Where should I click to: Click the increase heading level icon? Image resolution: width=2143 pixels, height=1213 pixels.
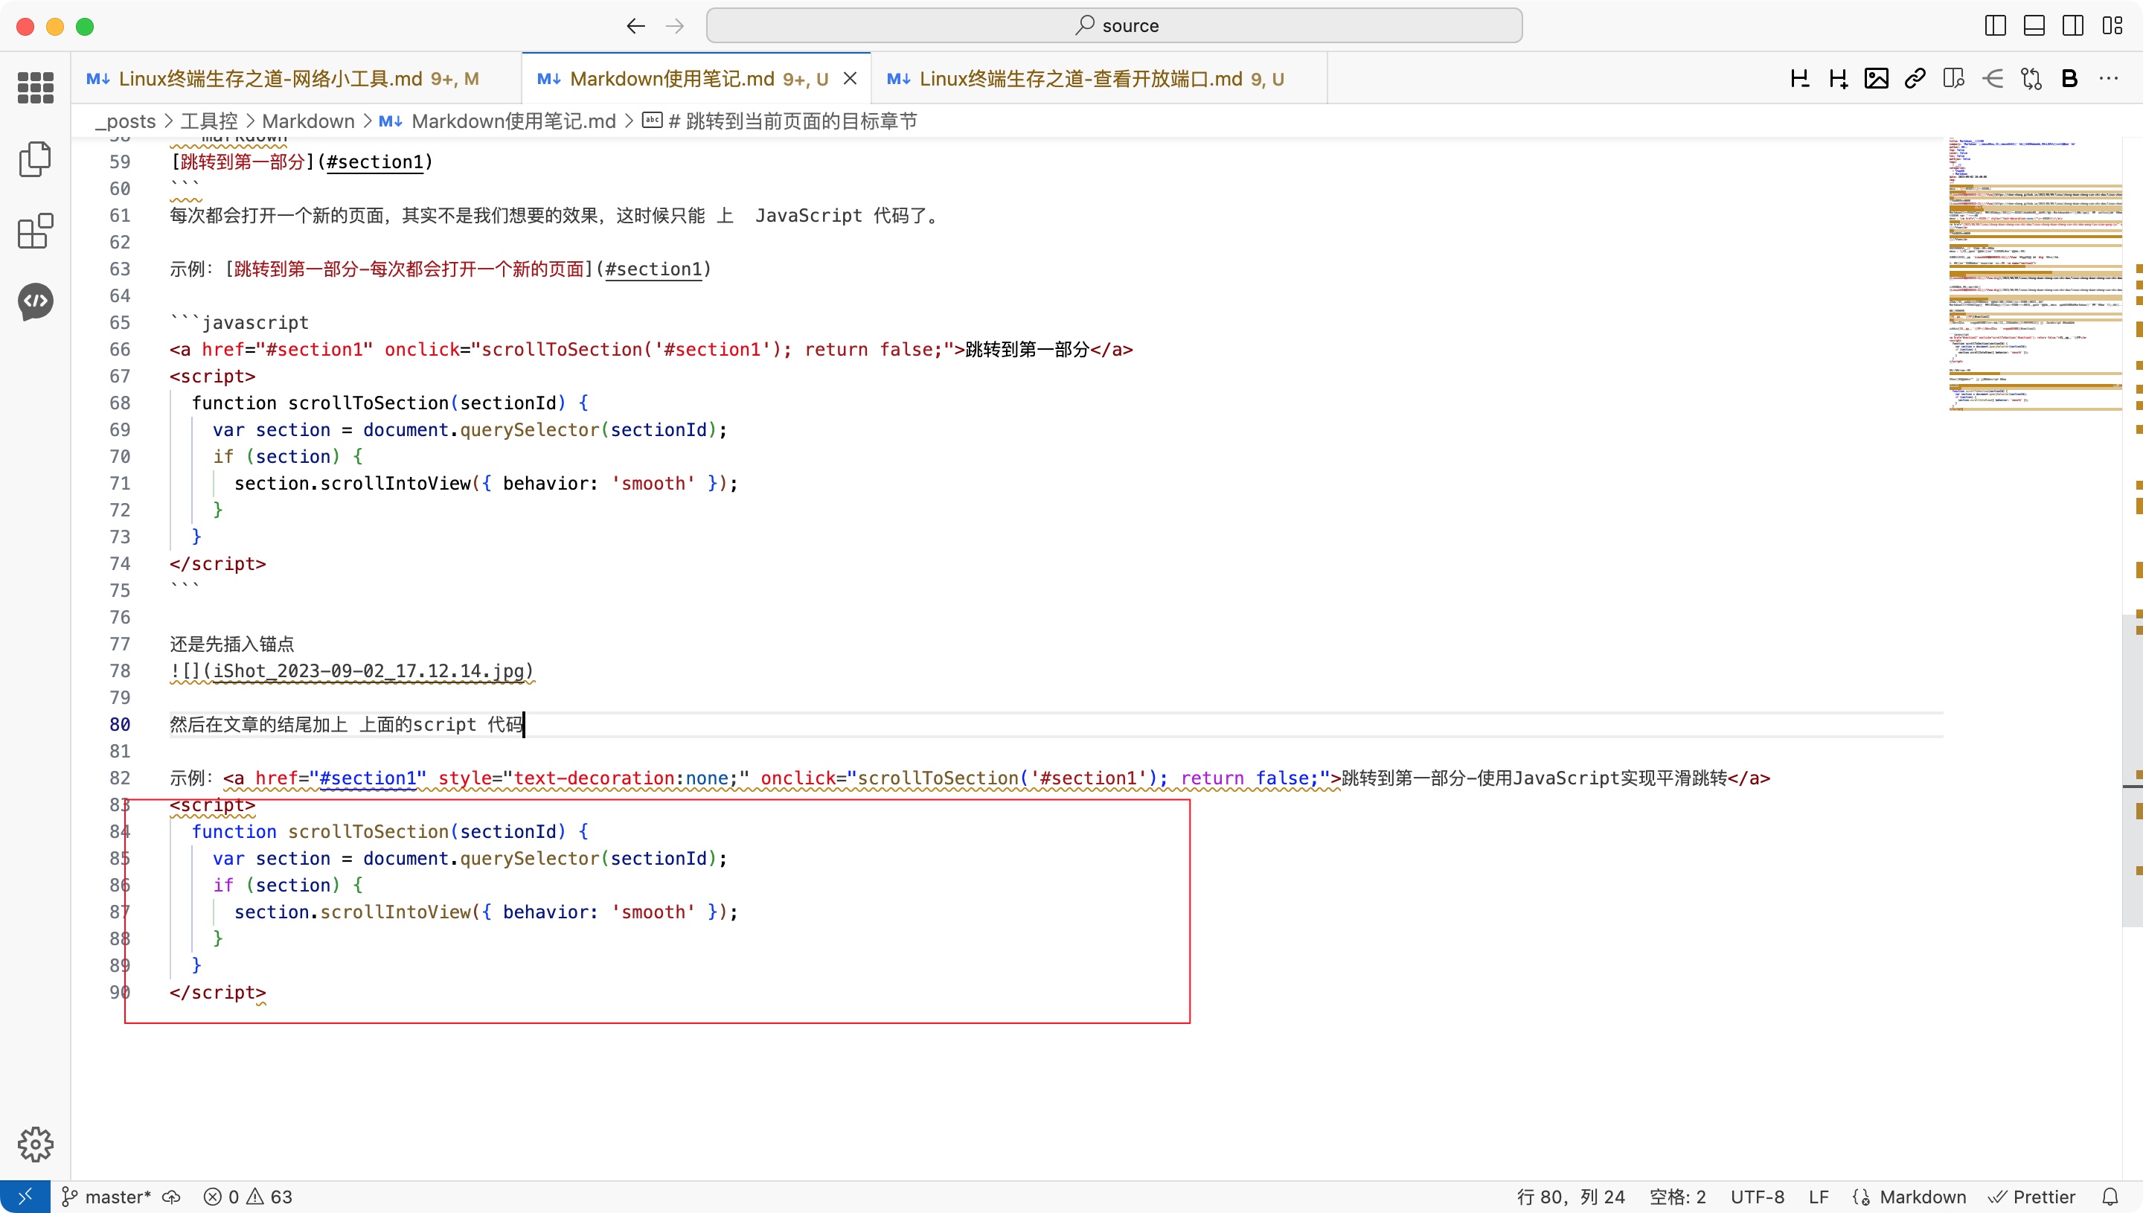1837,78
